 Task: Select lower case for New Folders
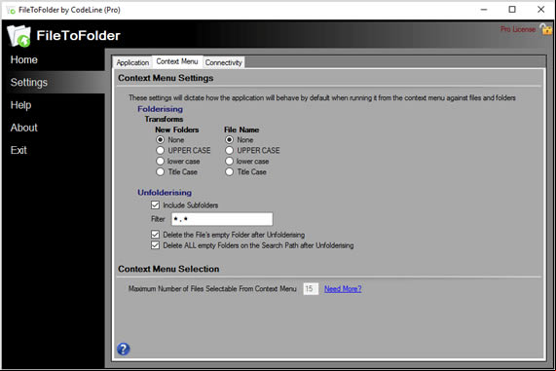161,161
